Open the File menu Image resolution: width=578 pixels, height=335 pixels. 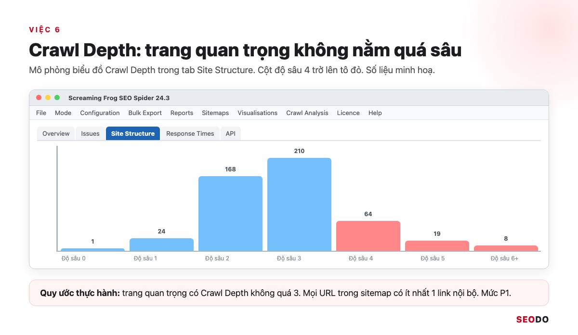pyautogui.click(x=41, y=113)
